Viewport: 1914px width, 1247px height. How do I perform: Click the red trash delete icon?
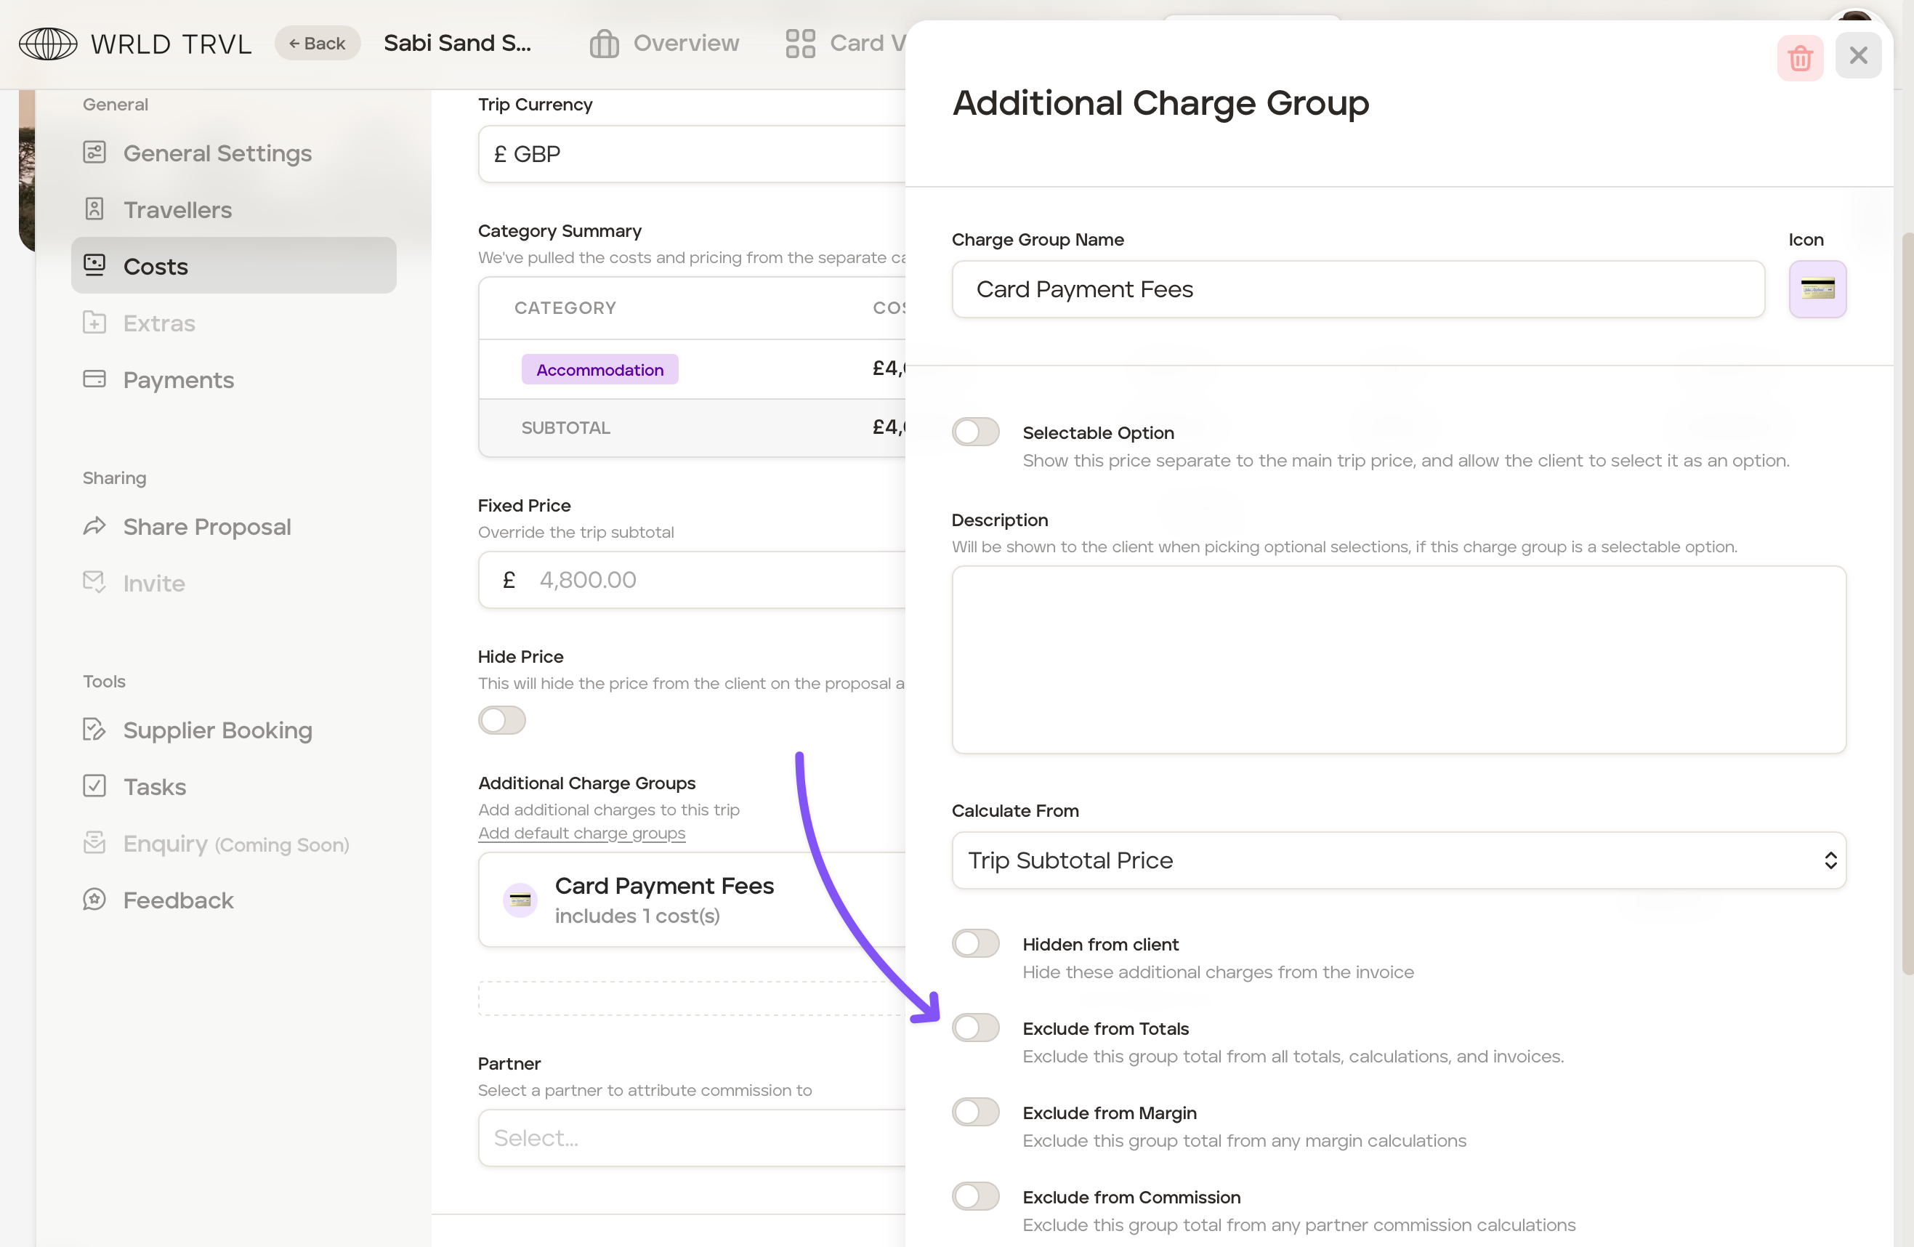coord(1800,57)
